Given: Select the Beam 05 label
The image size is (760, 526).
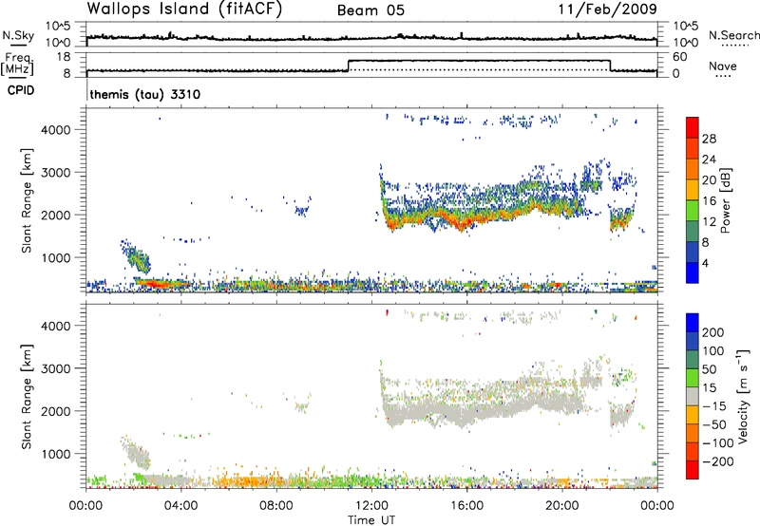Looking at the screenshot, I should click(x=370, y=10).
